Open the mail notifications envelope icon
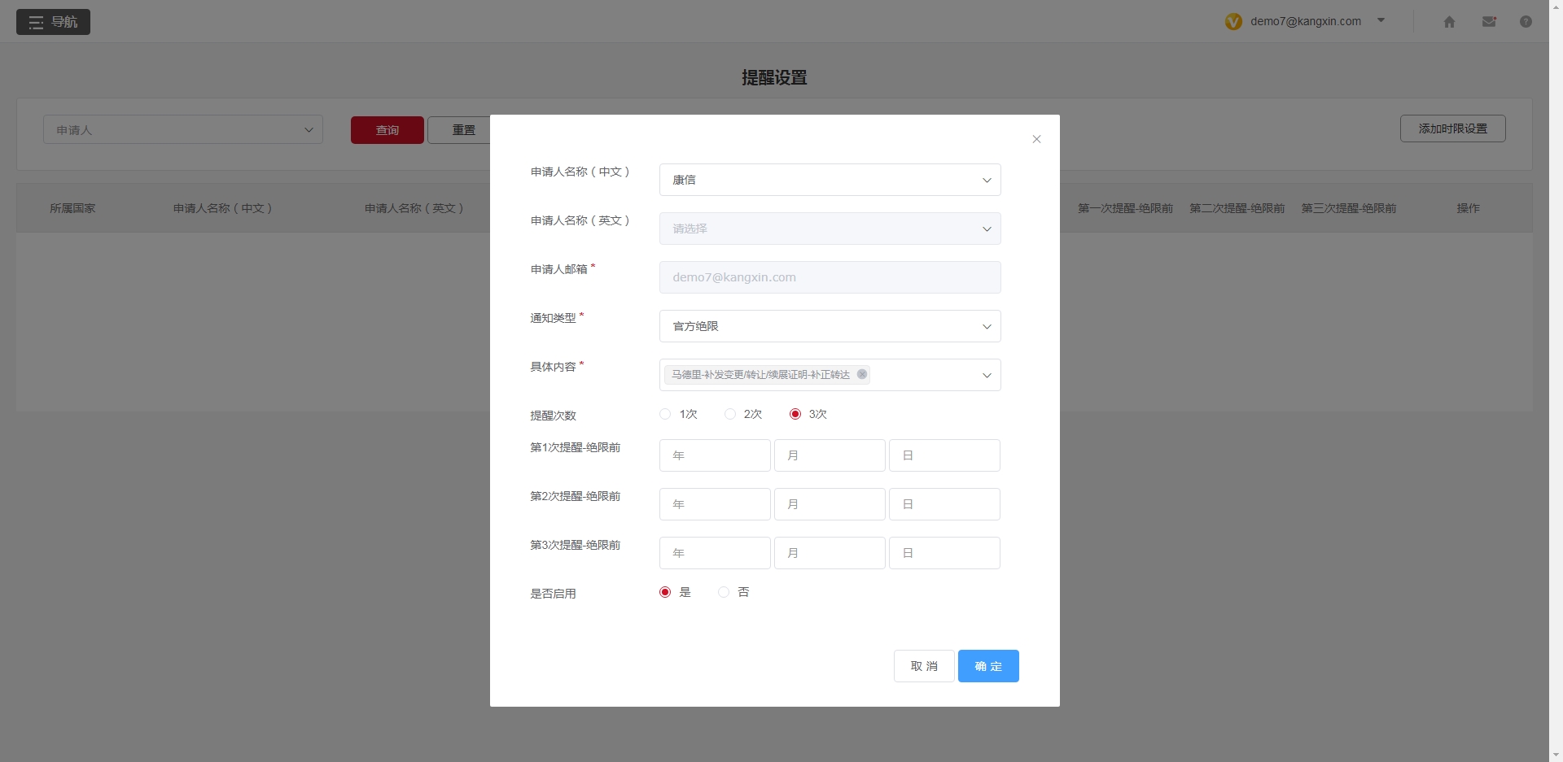 click(x=1489, y=22)
